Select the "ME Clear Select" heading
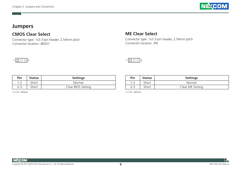The image size is (241, 169). (x=141, y=34)
